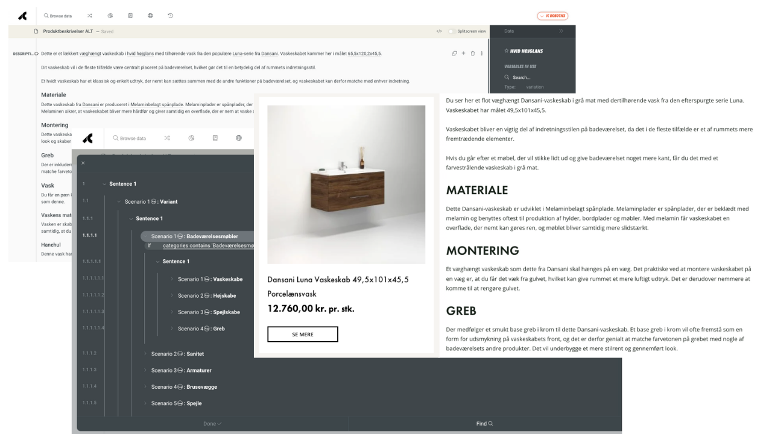Viewport: 772px width, 434px height.
Task: Click the copy icon on description row
Action: (x=454, y=54)
